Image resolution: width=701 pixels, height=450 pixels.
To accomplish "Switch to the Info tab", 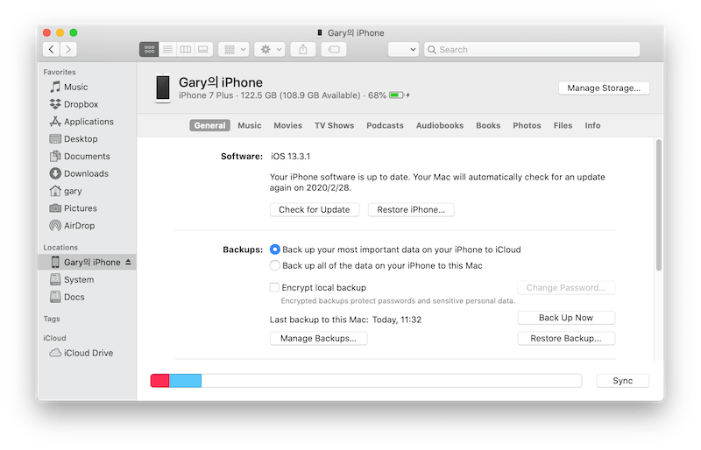I will 592,125.
